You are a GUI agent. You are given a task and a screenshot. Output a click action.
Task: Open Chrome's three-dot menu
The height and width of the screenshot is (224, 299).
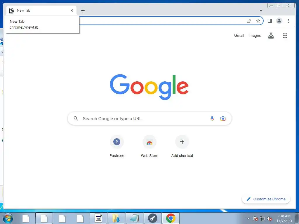point(288,21)
